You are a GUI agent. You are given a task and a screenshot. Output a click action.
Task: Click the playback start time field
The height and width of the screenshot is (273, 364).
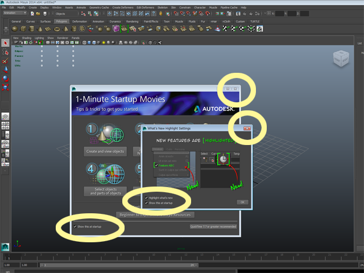pos(29,265)
